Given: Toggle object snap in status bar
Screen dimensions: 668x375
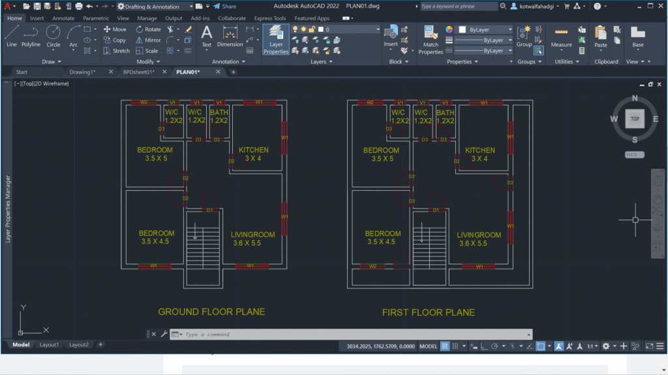Looking at the screenshot, I should [540, 346].
